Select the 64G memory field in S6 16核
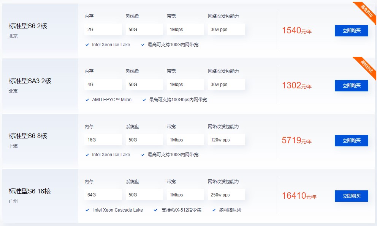The image size is (377, 226). click(103, 195)
